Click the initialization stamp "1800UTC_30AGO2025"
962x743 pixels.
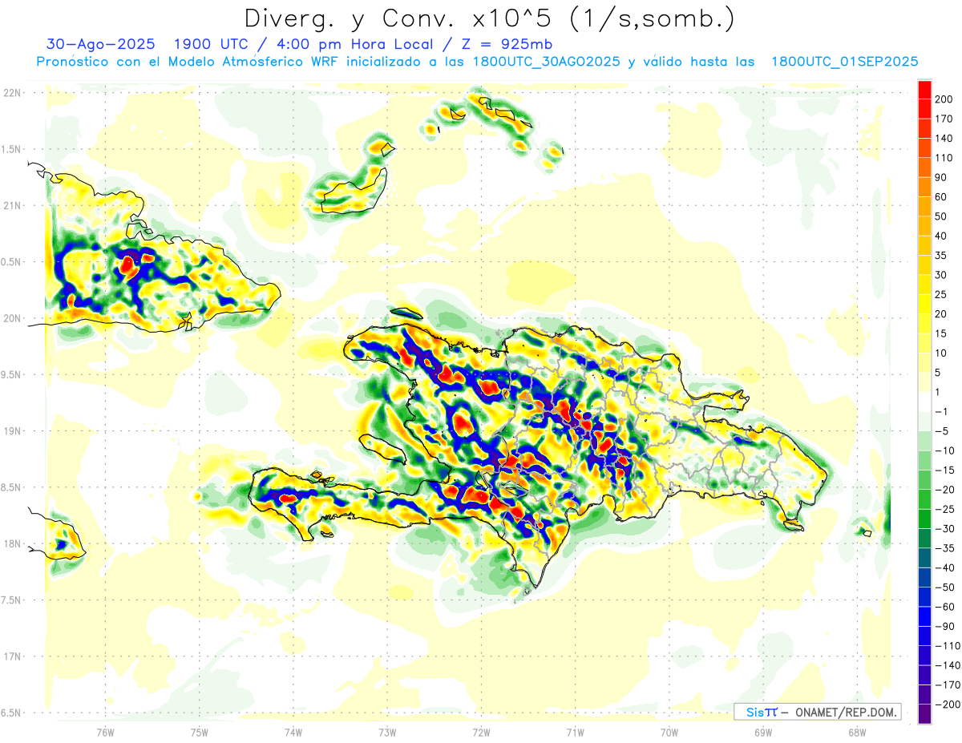546,62
